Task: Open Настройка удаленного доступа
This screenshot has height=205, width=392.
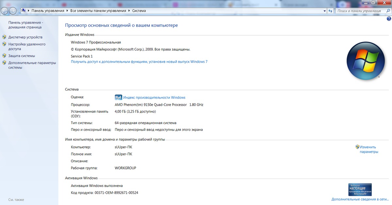Action: coord(27,46)
